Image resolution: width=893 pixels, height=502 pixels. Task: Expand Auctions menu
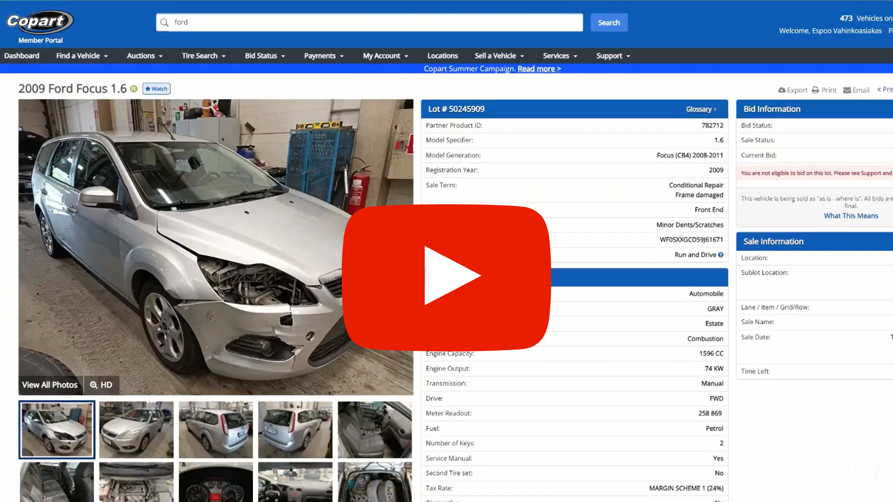[145, 56]
